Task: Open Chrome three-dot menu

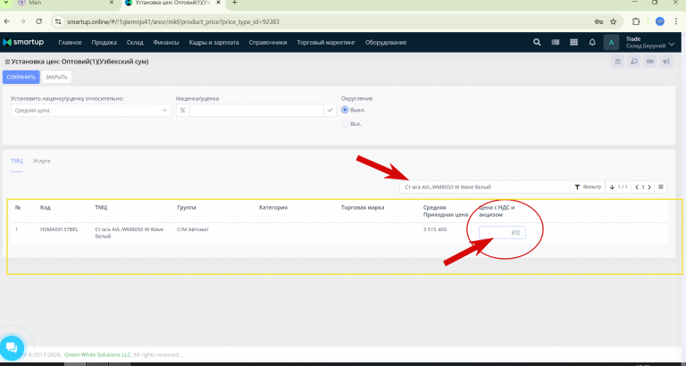Action: 676,21
